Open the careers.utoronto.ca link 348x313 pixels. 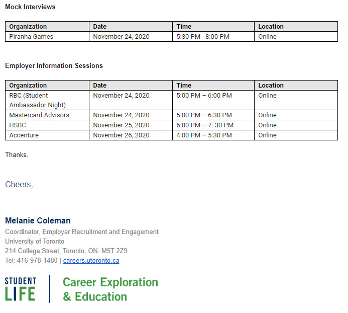click(x=91, y=260)
